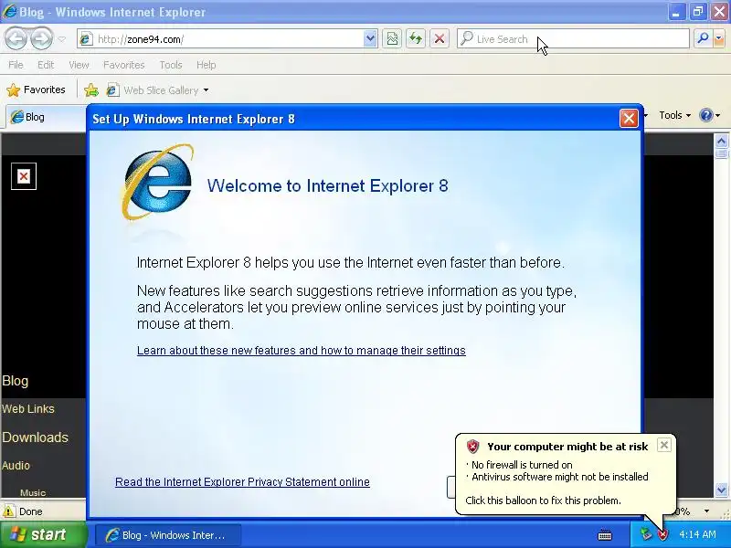Click the magnifier Search button
This screenshot has width=731, height=548.
point(703,39)
